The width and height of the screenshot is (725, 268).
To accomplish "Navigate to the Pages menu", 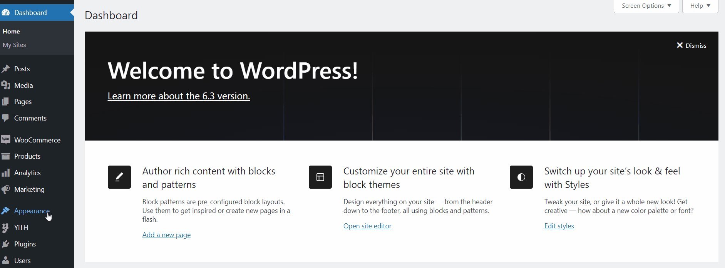I will [37, 102].
